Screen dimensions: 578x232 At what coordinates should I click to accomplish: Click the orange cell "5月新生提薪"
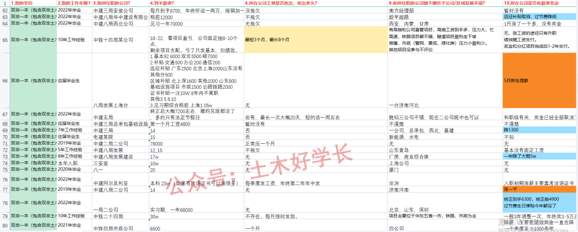[x=541, y=81]
